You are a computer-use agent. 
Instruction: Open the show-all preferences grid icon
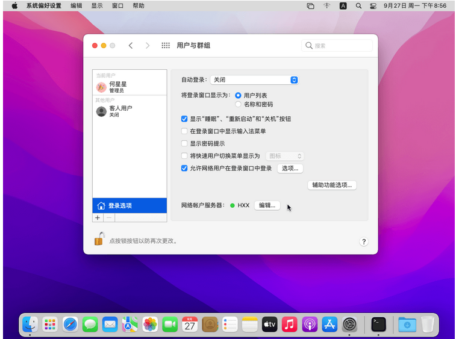pos(166,45)
